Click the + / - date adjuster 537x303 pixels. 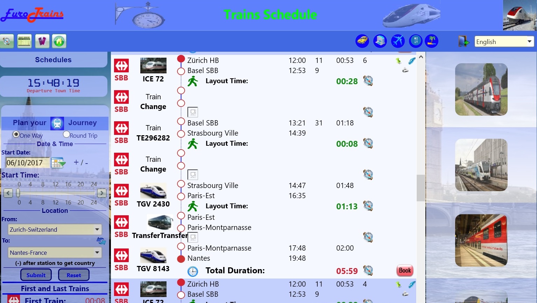81,163
